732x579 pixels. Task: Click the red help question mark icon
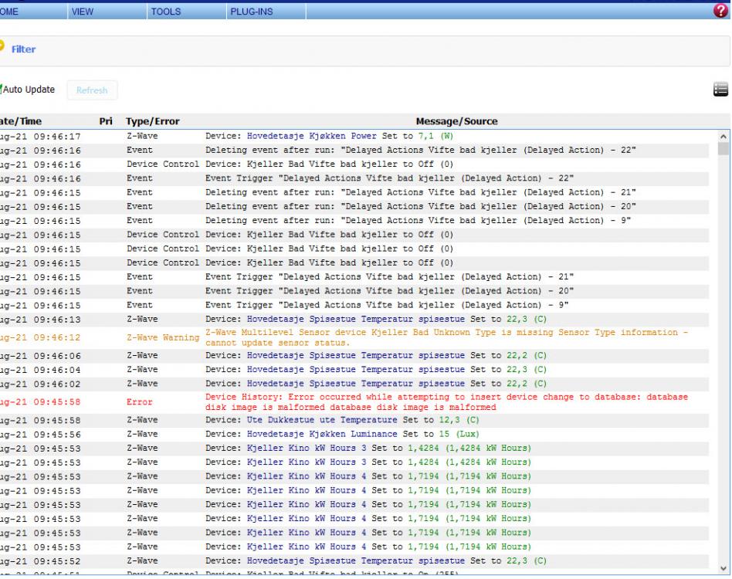click(722, 12)
